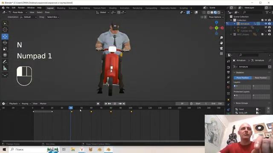Uncheck the Collection exclude checkbox
The image size is (273, 153).
click(262, 20)
